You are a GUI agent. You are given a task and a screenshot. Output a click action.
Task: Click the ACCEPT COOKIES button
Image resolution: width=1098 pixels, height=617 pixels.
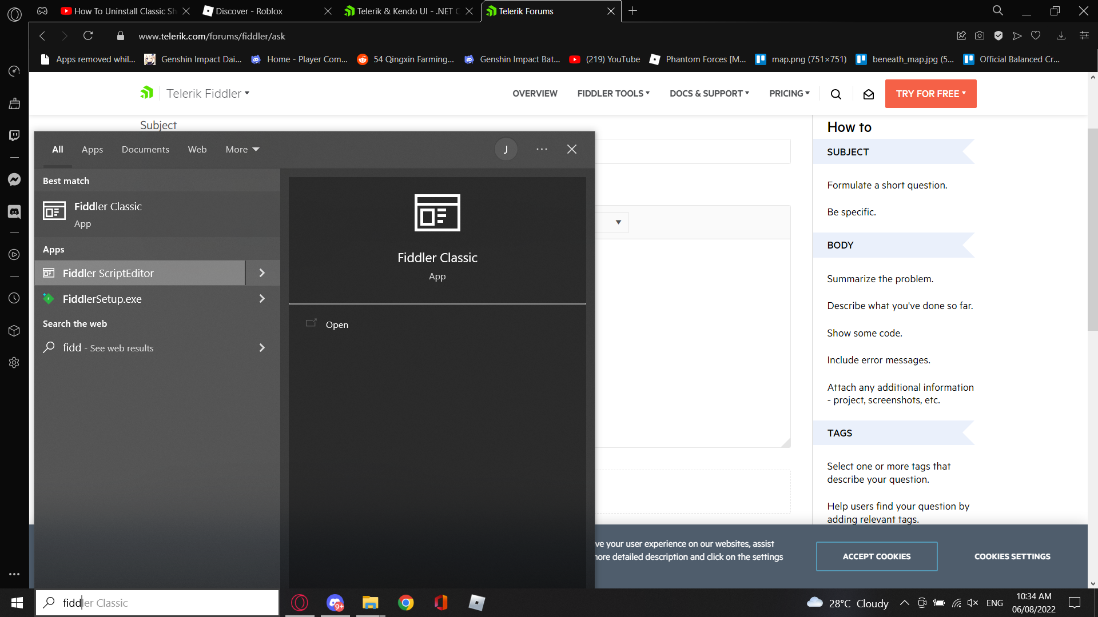(x=877, y=556)
